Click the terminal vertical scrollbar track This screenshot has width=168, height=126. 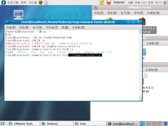(141, 65)
